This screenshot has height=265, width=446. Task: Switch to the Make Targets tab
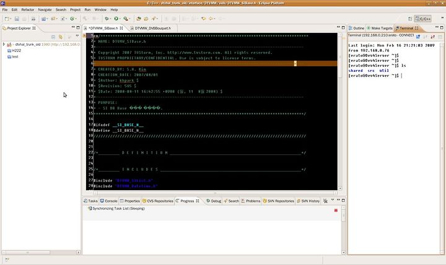[380, 28]
